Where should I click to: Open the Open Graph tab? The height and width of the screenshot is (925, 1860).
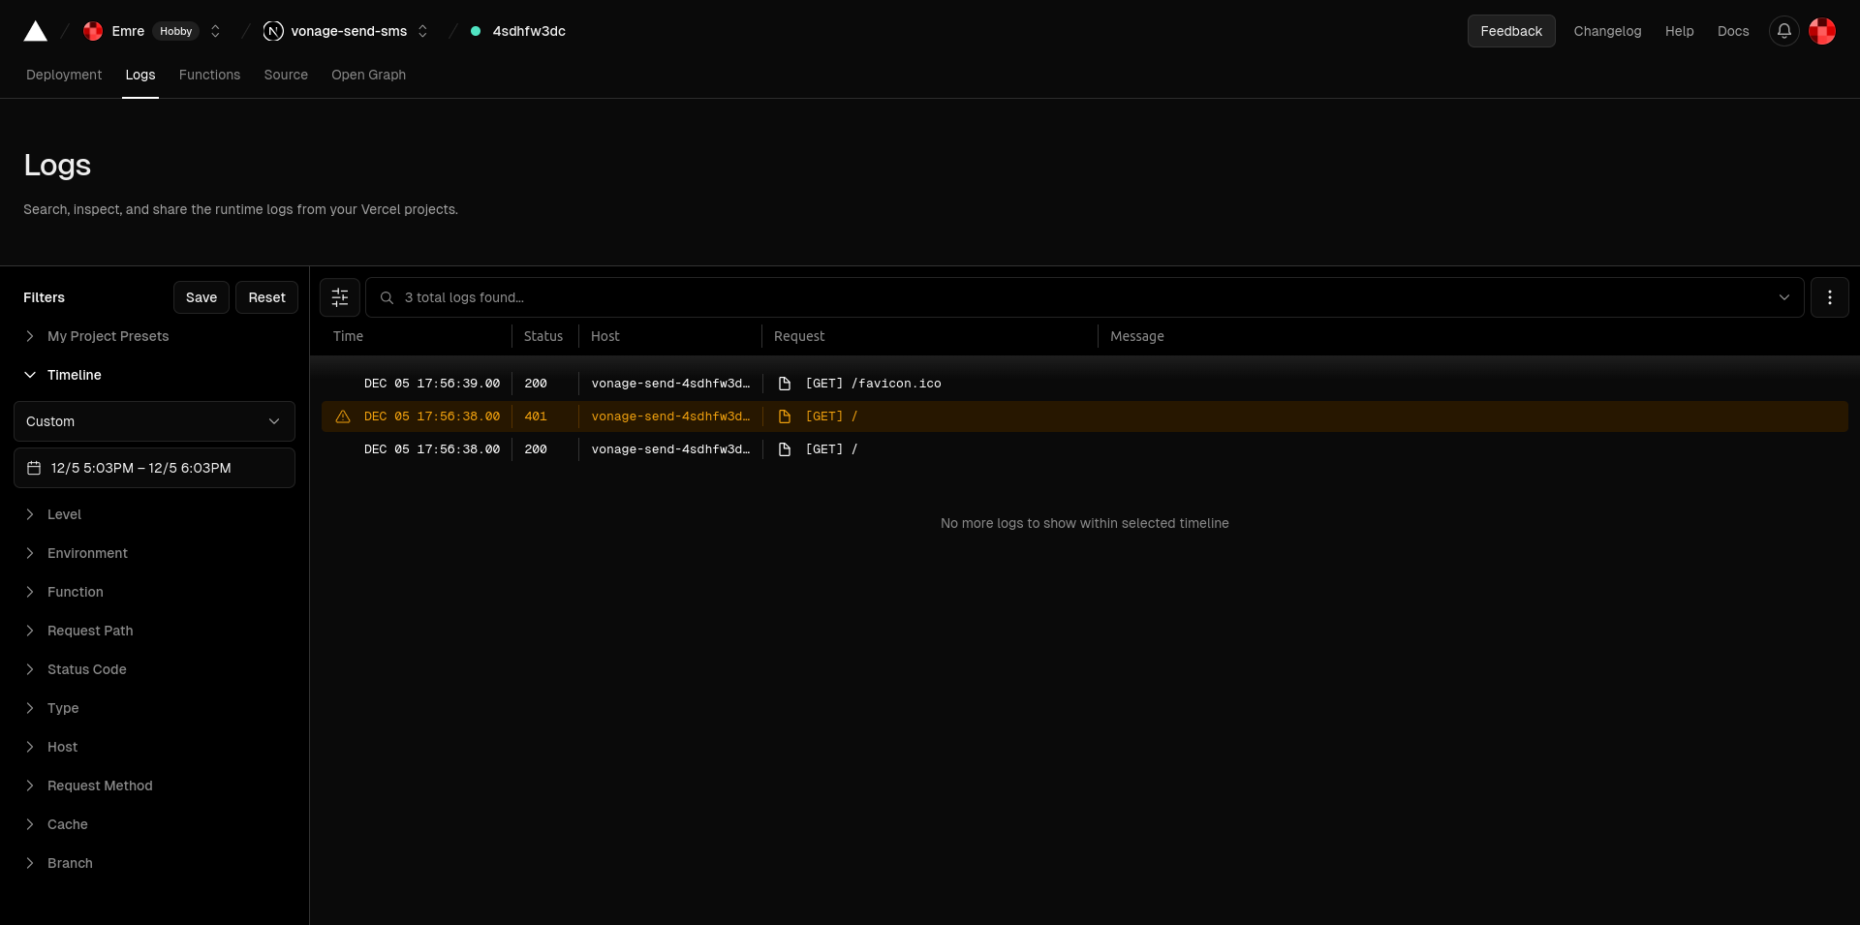coord(368,75)
